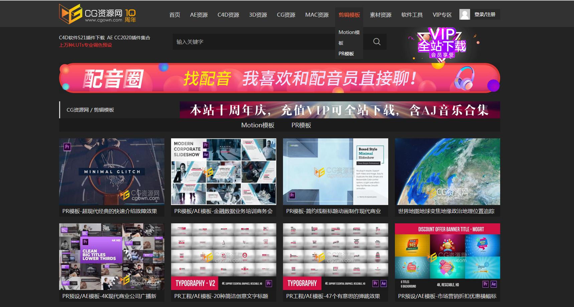Image resolution: width=574 pixels, height=307 pixels.
Task: Click the user avatar icon beside 登录/注册
Action: [x=464, y=14]
